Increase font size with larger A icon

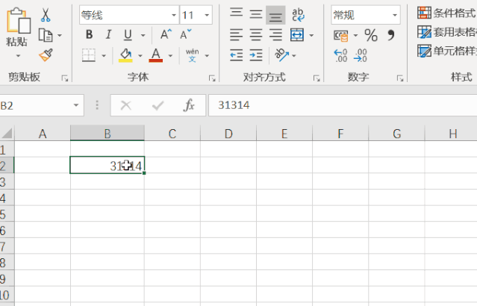point(166,34)
